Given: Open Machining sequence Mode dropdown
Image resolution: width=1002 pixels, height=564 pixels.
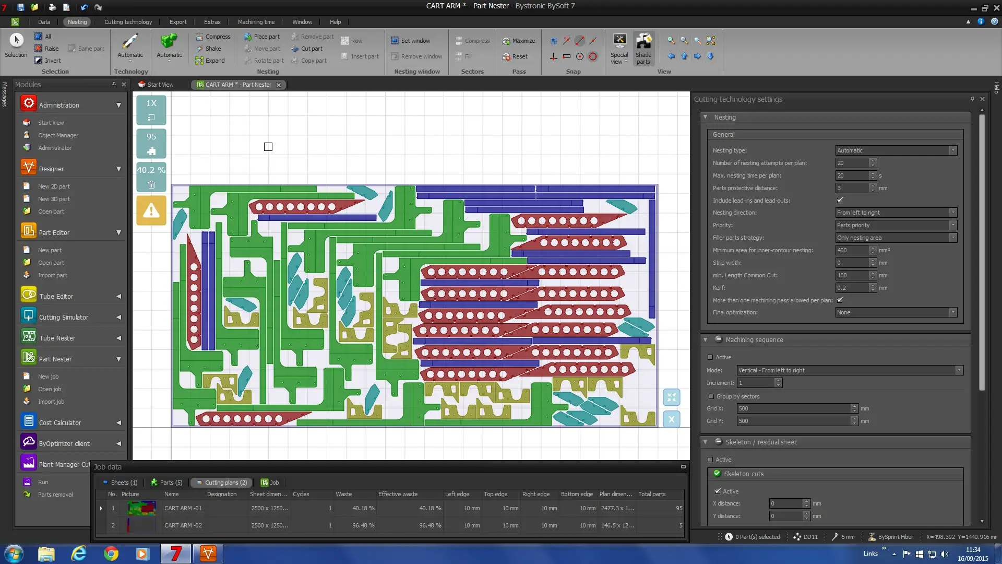Looking at the screenshot, I should click(850, 370).
